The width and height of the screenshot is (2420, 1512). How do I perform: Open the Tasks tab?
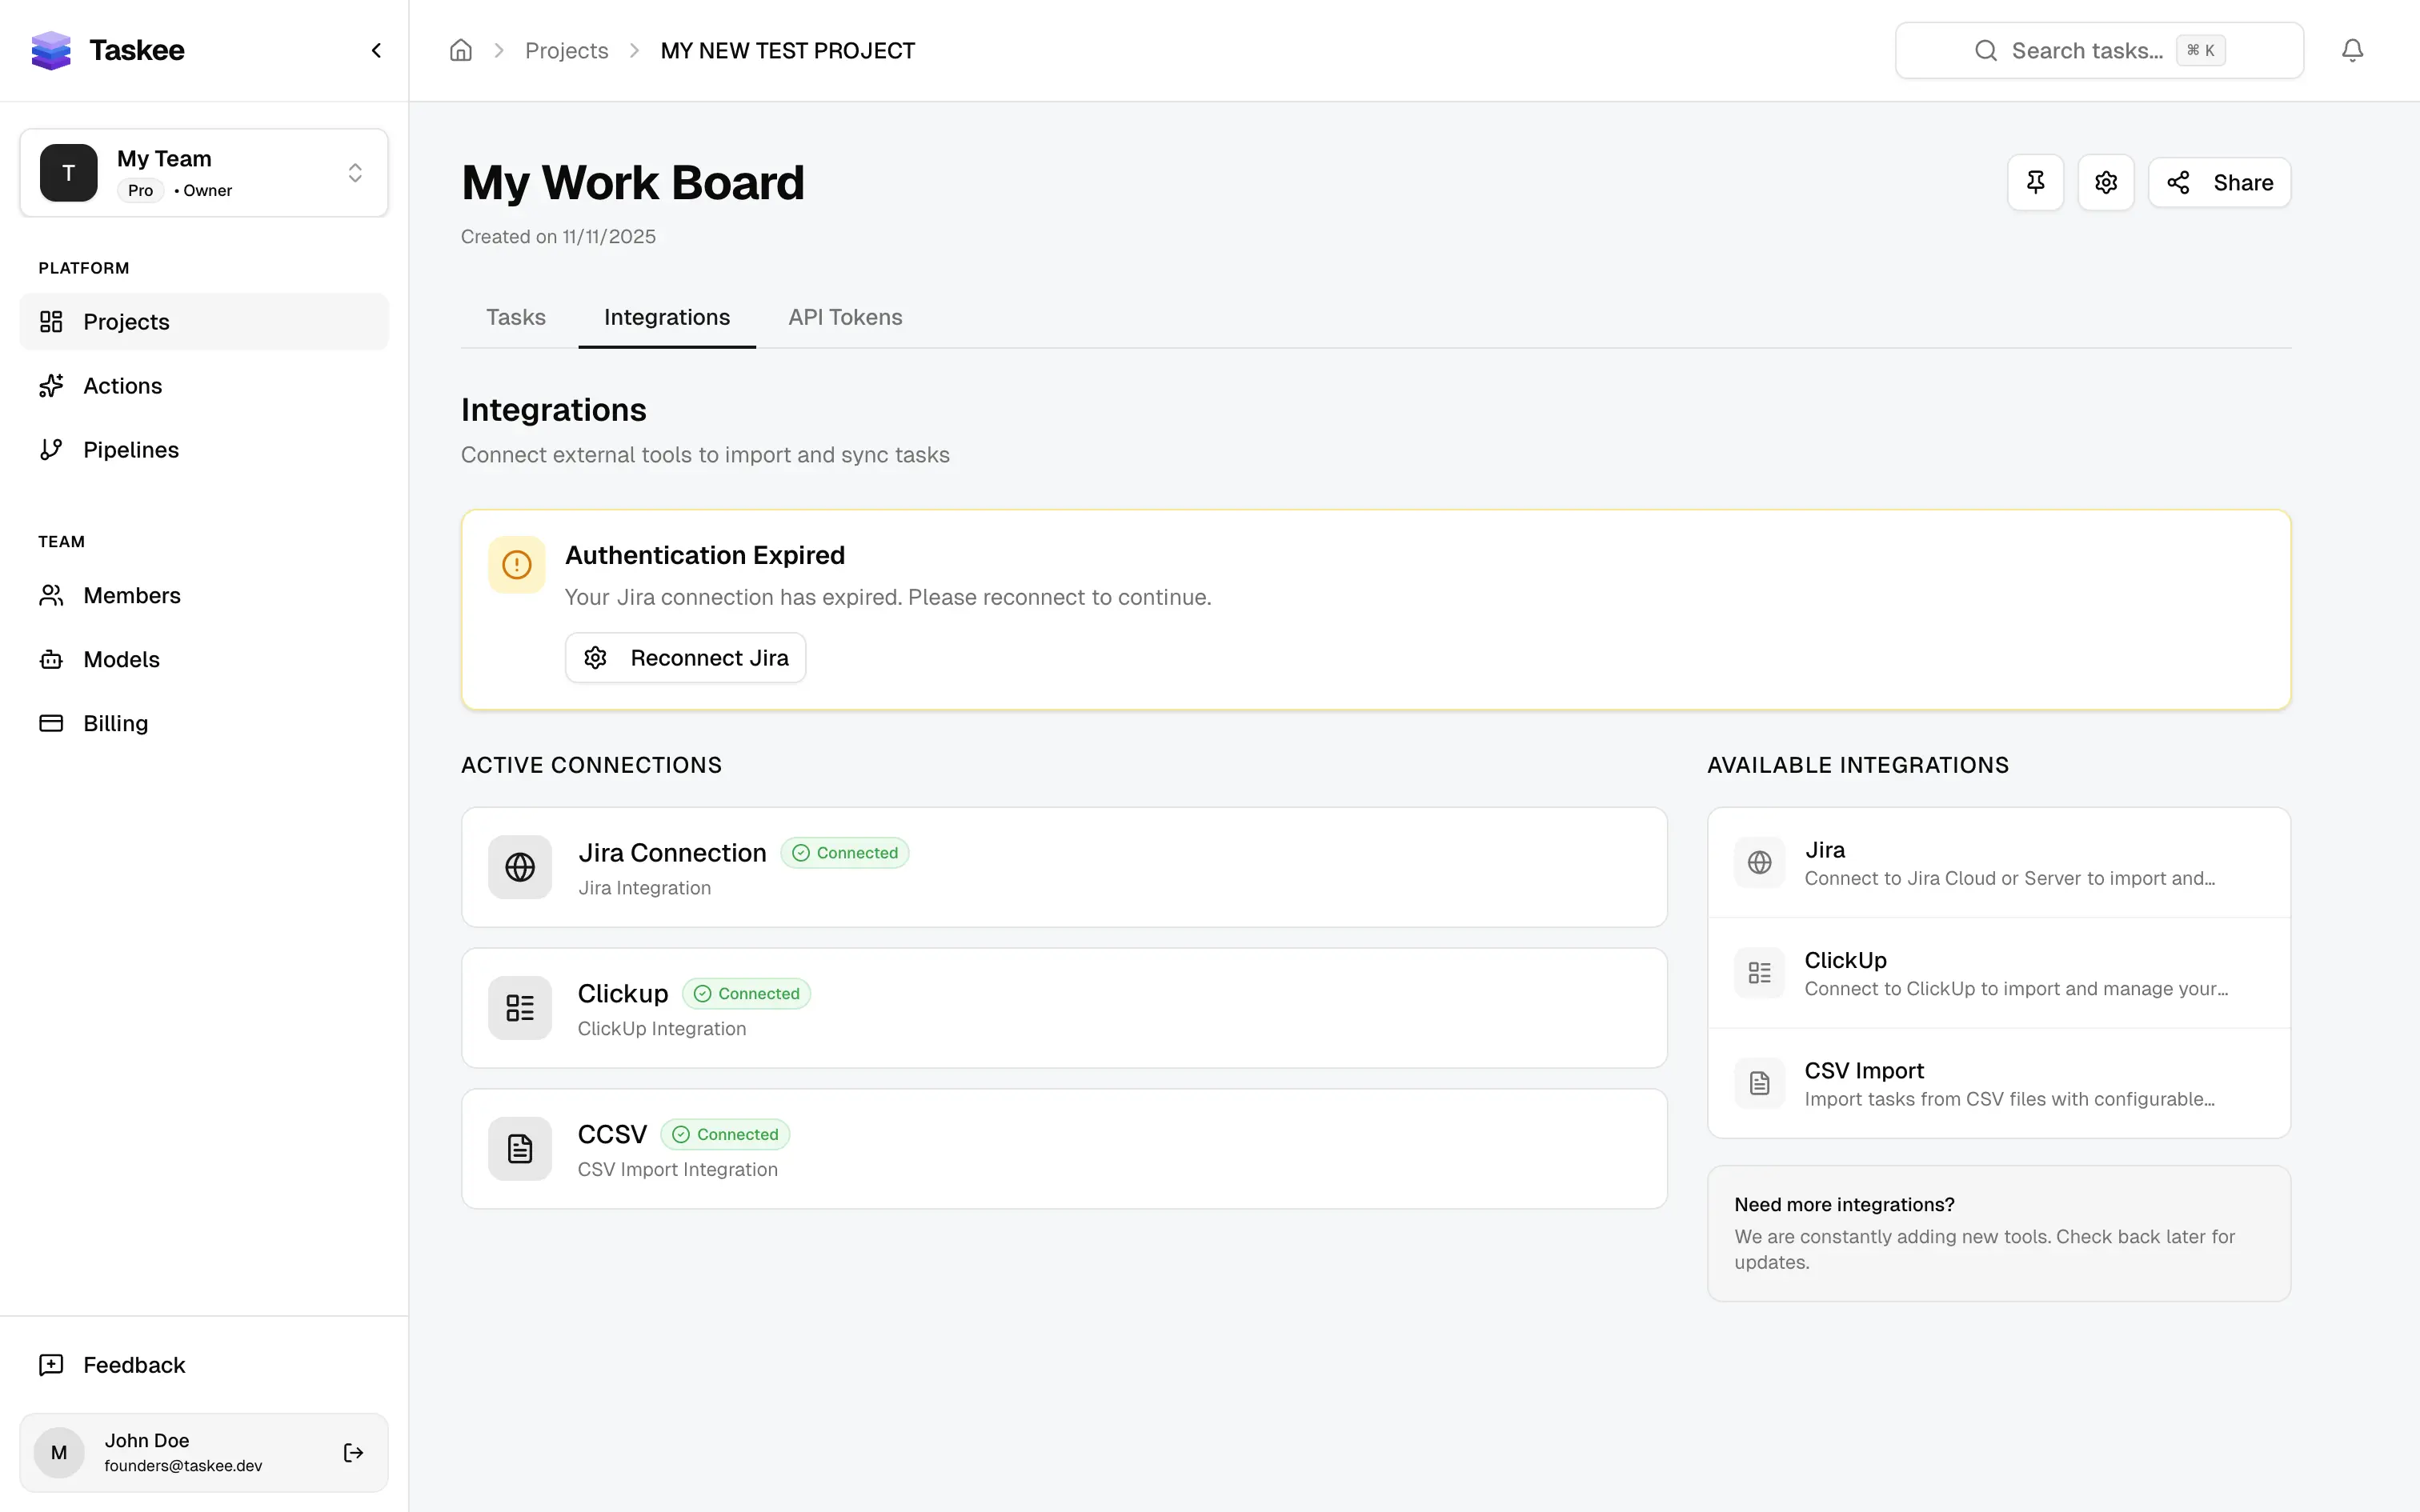pyautogui.click(x=516, y=317)
